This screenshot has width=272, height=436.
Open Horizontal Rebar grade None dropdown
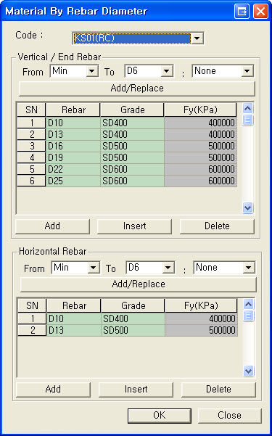coord(224,268)
